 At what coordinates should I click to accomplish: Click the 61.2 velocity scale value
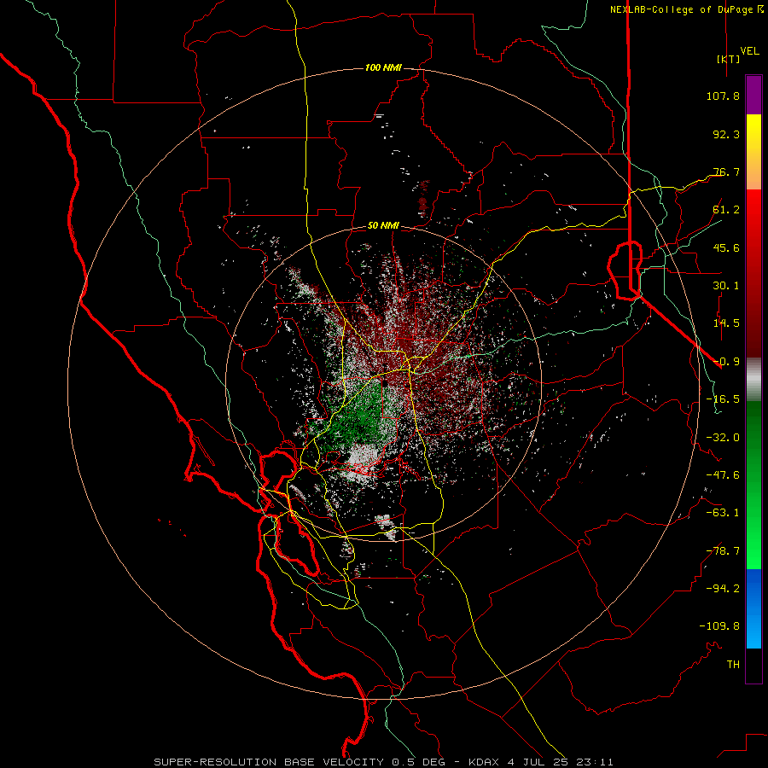[726, 210]
